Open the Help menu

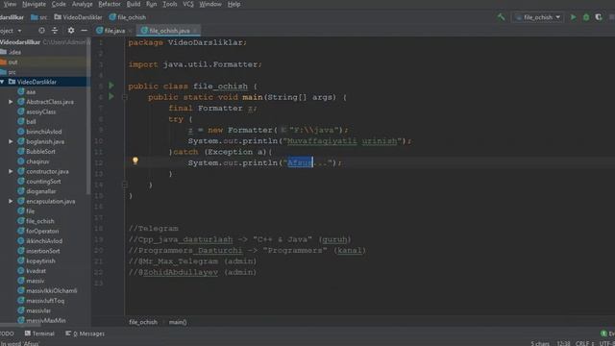[x=234, y=4]
